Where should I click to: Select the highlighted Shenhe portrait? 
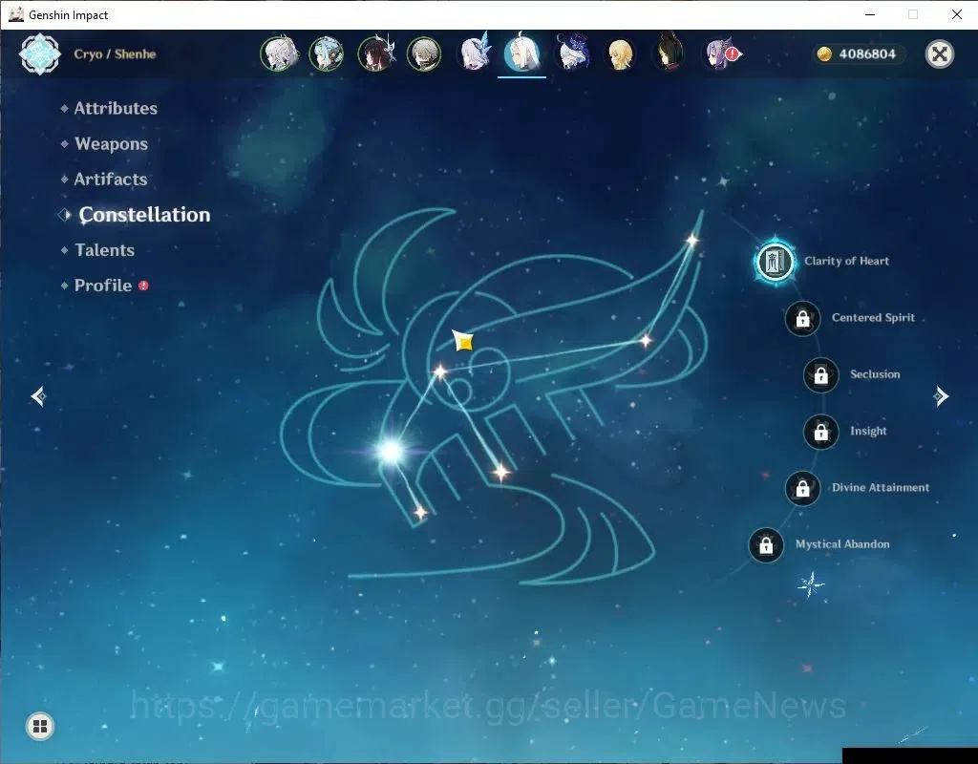point(522,54)
